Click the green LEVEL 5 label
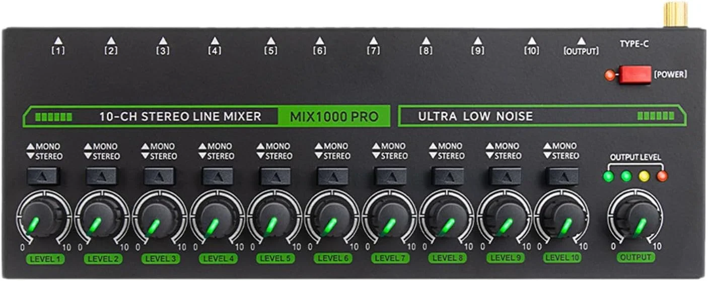This screenshot has width=708, height=281. 275,259
